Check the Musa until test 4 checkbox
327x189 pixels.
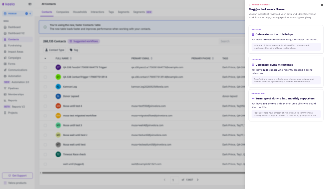point(45,106)
